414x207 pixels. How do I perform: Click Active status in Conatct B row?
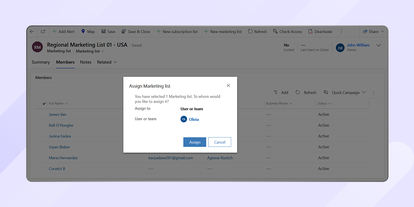coord(324,169)
